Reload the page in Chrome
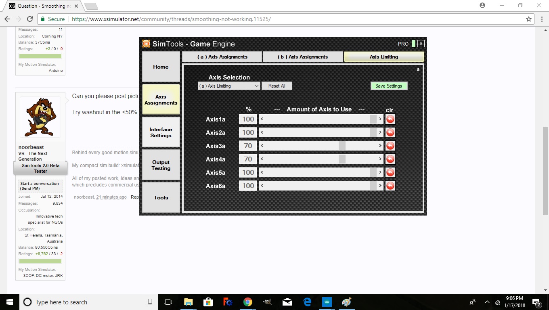The width and height of the screenshot is (549, 310). [29, 19]
